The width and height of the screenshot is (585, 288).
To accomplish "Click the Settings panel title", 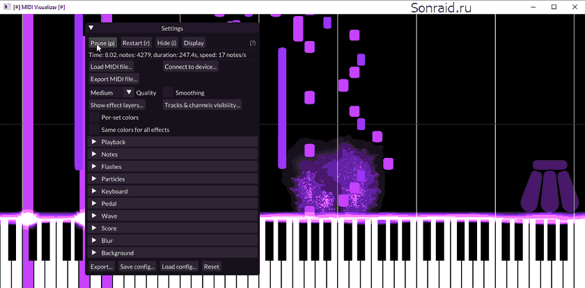I will pos(172,29).
